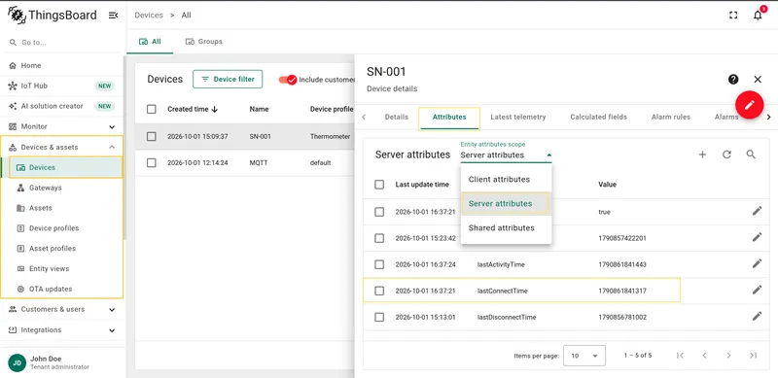
Task: Click the red edit pencil floating button
Action: click(x=749, y=105)
